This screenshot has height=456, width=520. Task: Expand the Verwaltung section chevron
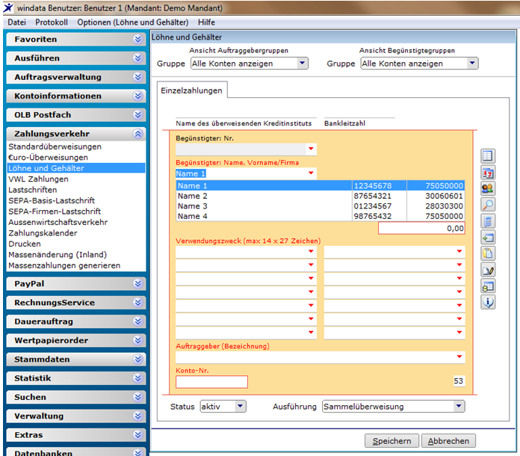[137, 416]
